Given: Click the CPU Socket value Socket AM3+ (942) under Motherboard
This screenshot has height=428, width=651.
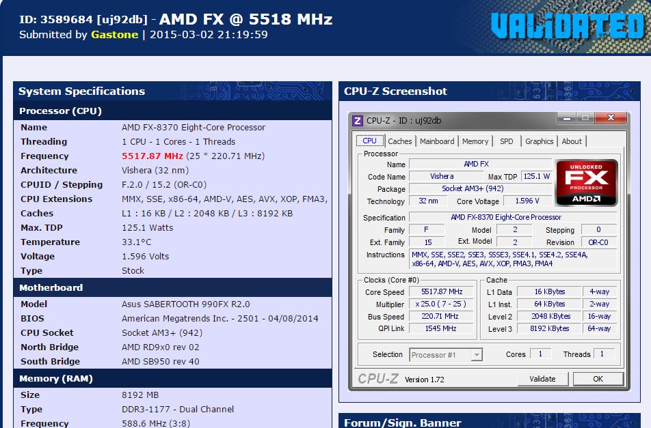Looking at the screenshot, I should (x=162, y=332).
